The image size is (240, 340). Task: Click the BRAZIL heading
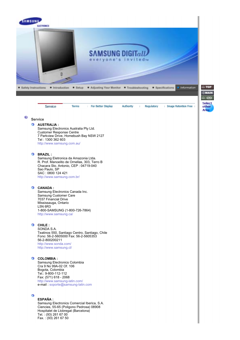click(x=45, y=155)
